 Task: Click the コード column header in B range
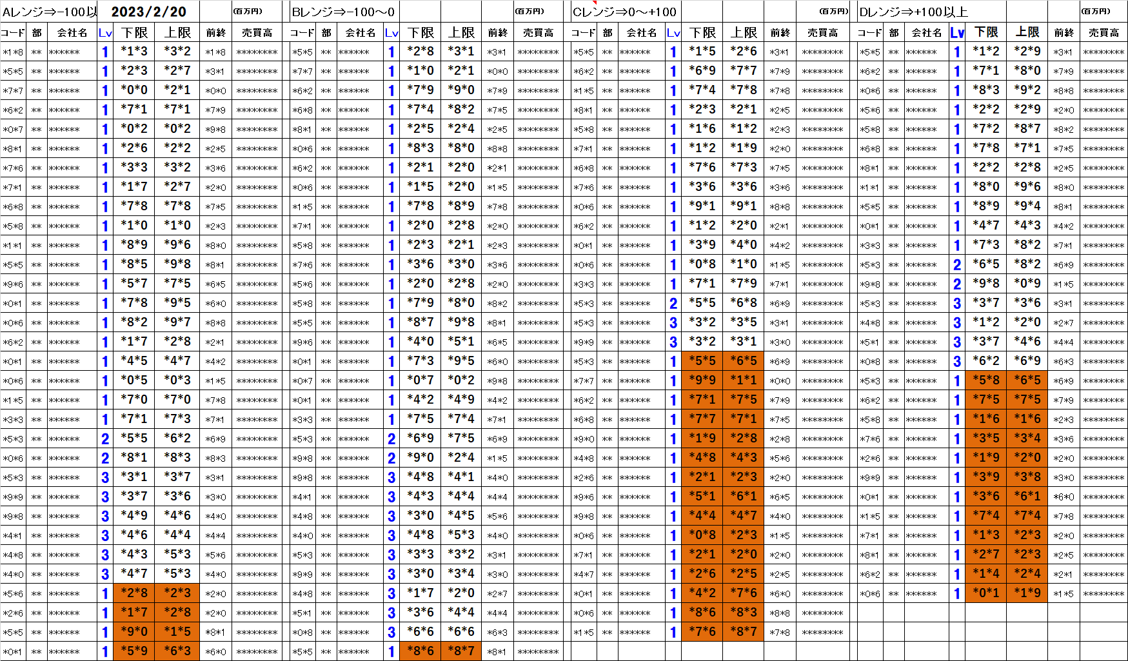[x=302, y=32]
